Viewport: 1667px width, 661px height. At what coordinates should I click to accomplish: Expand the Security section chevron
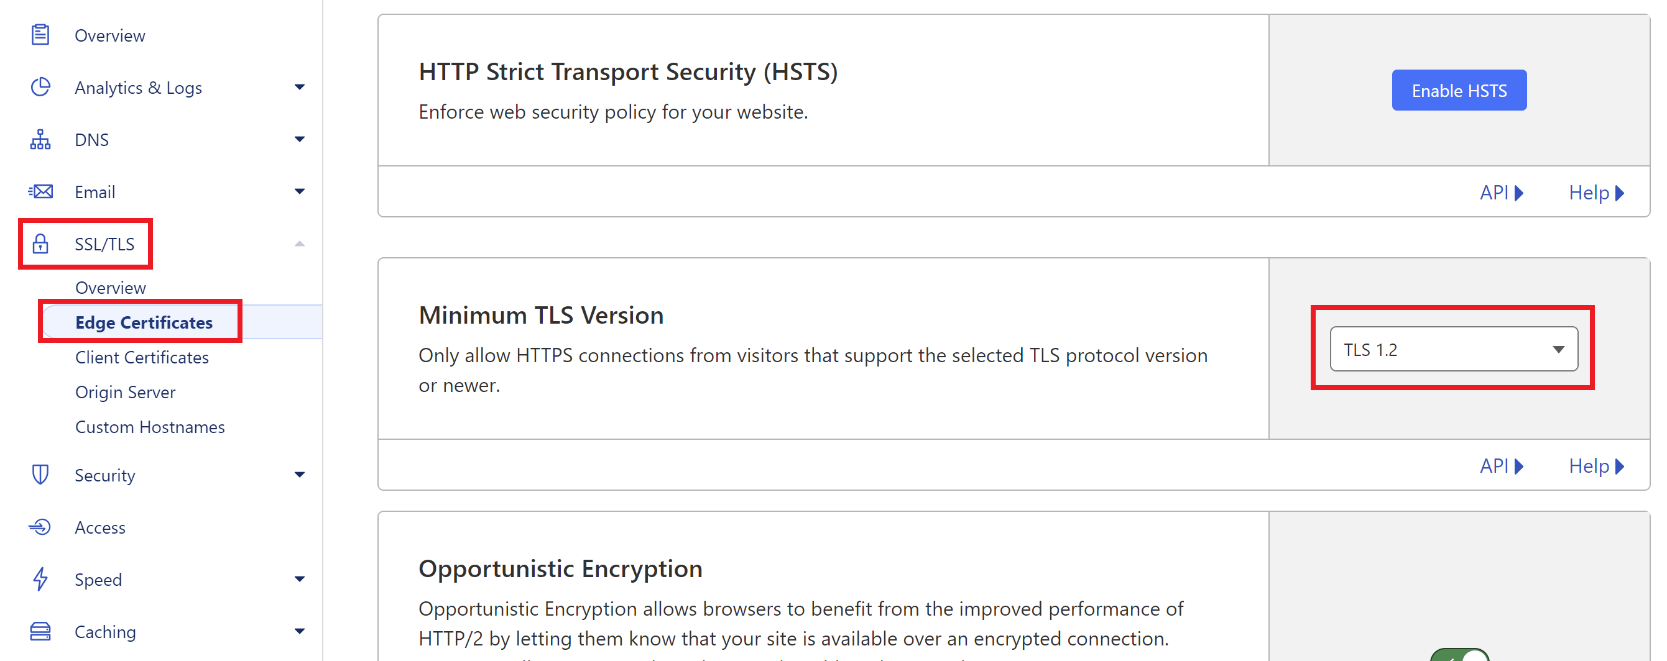click(x=299, y=475)
